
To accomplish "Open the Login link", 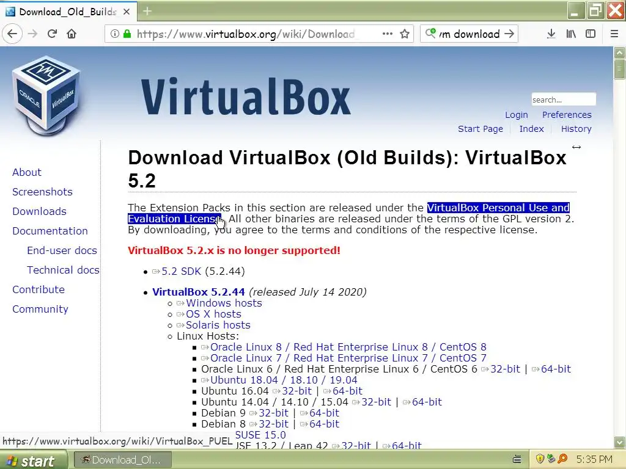I will [516, 115].
